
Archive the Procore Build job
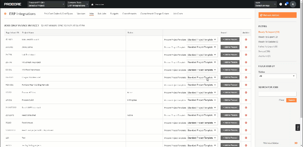click(x=246, y=100)
